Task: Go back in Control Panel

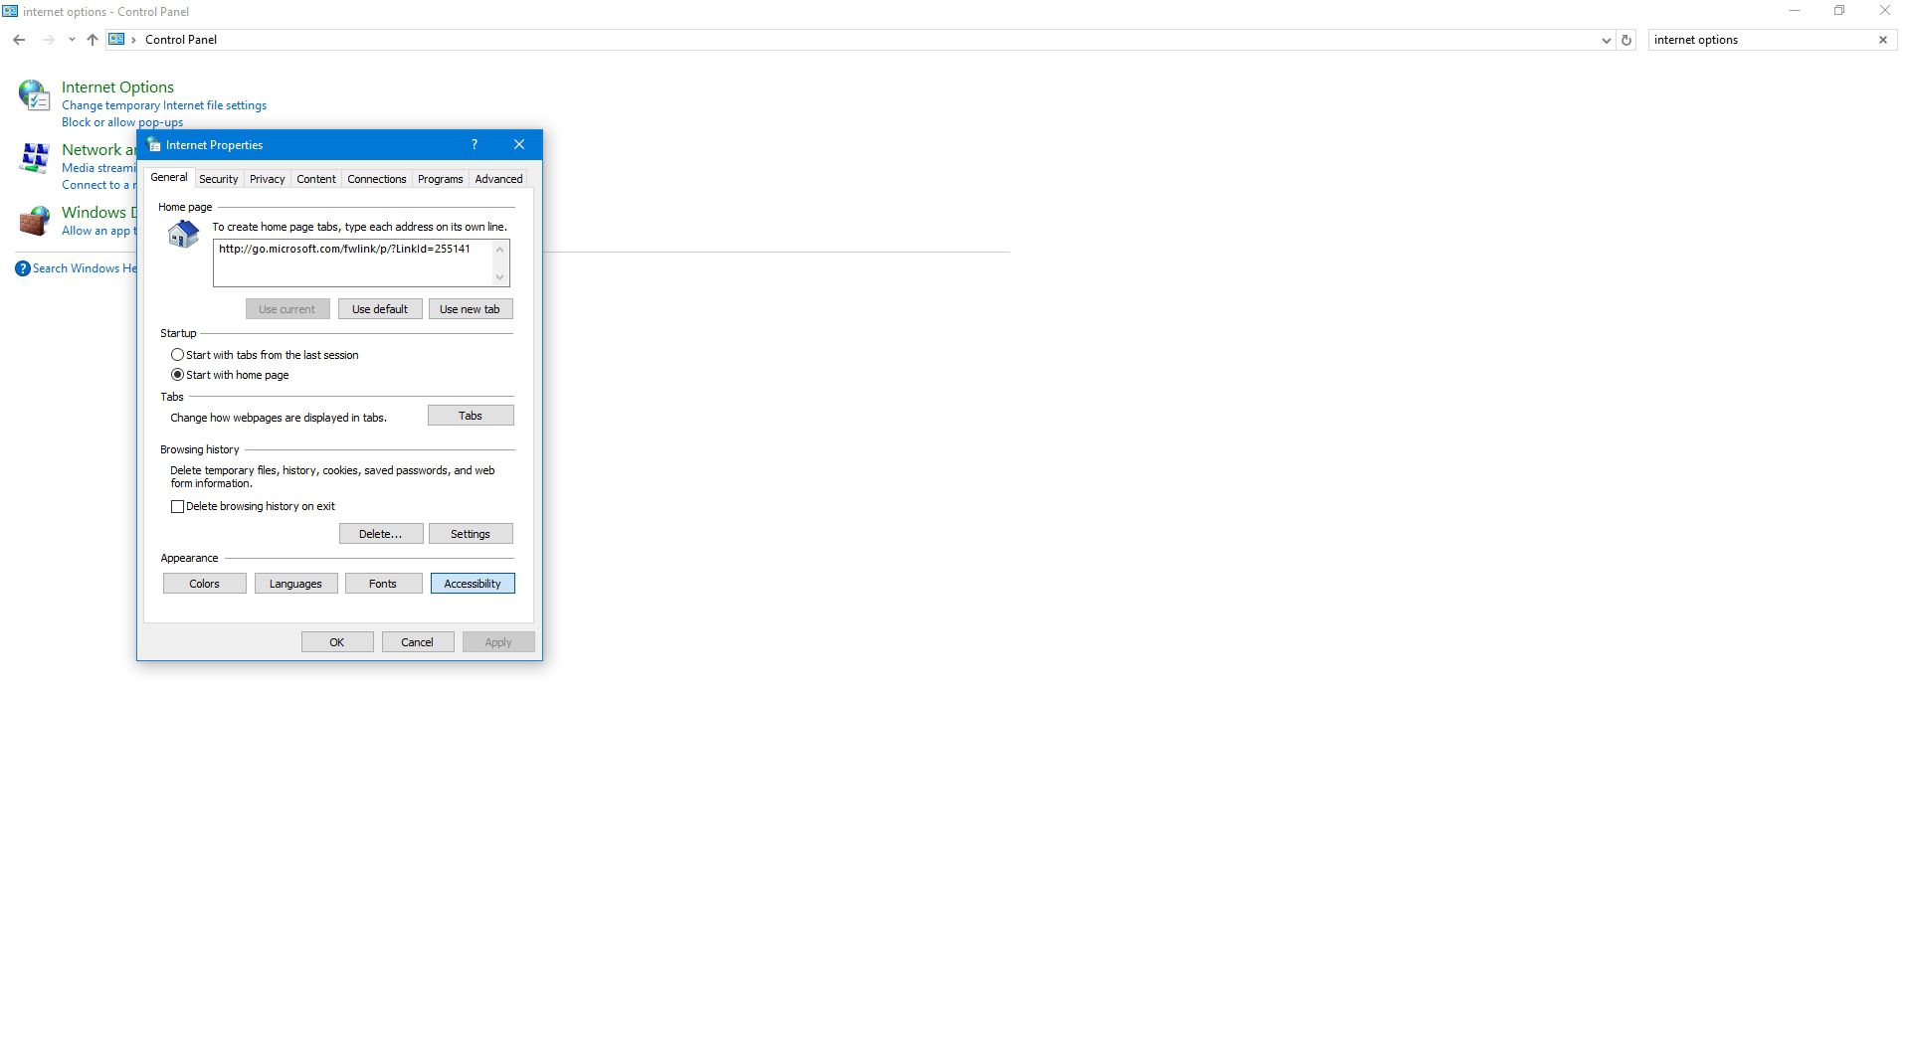Action: pos(19,40)
